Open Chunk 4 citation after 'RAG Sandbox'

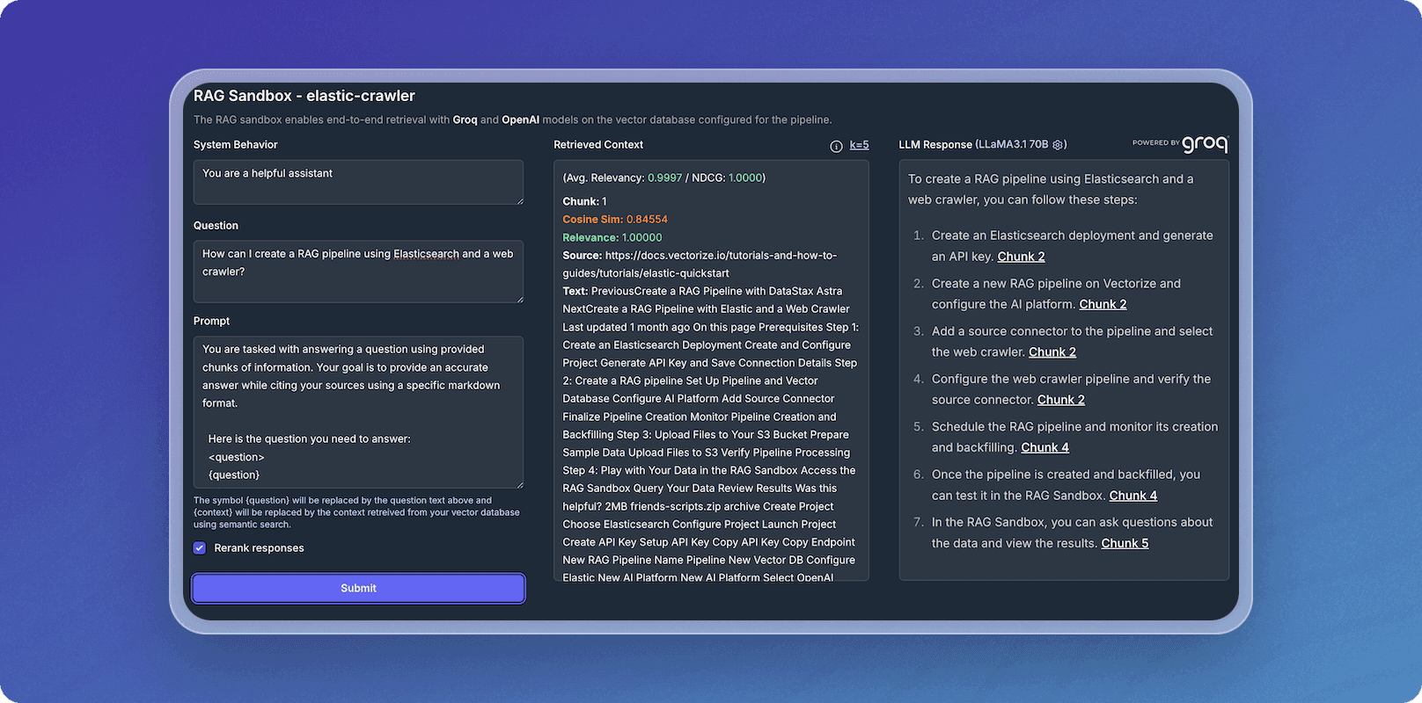[x=1132, y=496]
